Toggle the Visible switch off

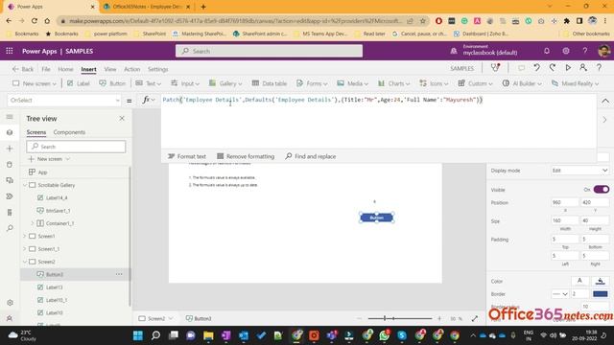602,190
